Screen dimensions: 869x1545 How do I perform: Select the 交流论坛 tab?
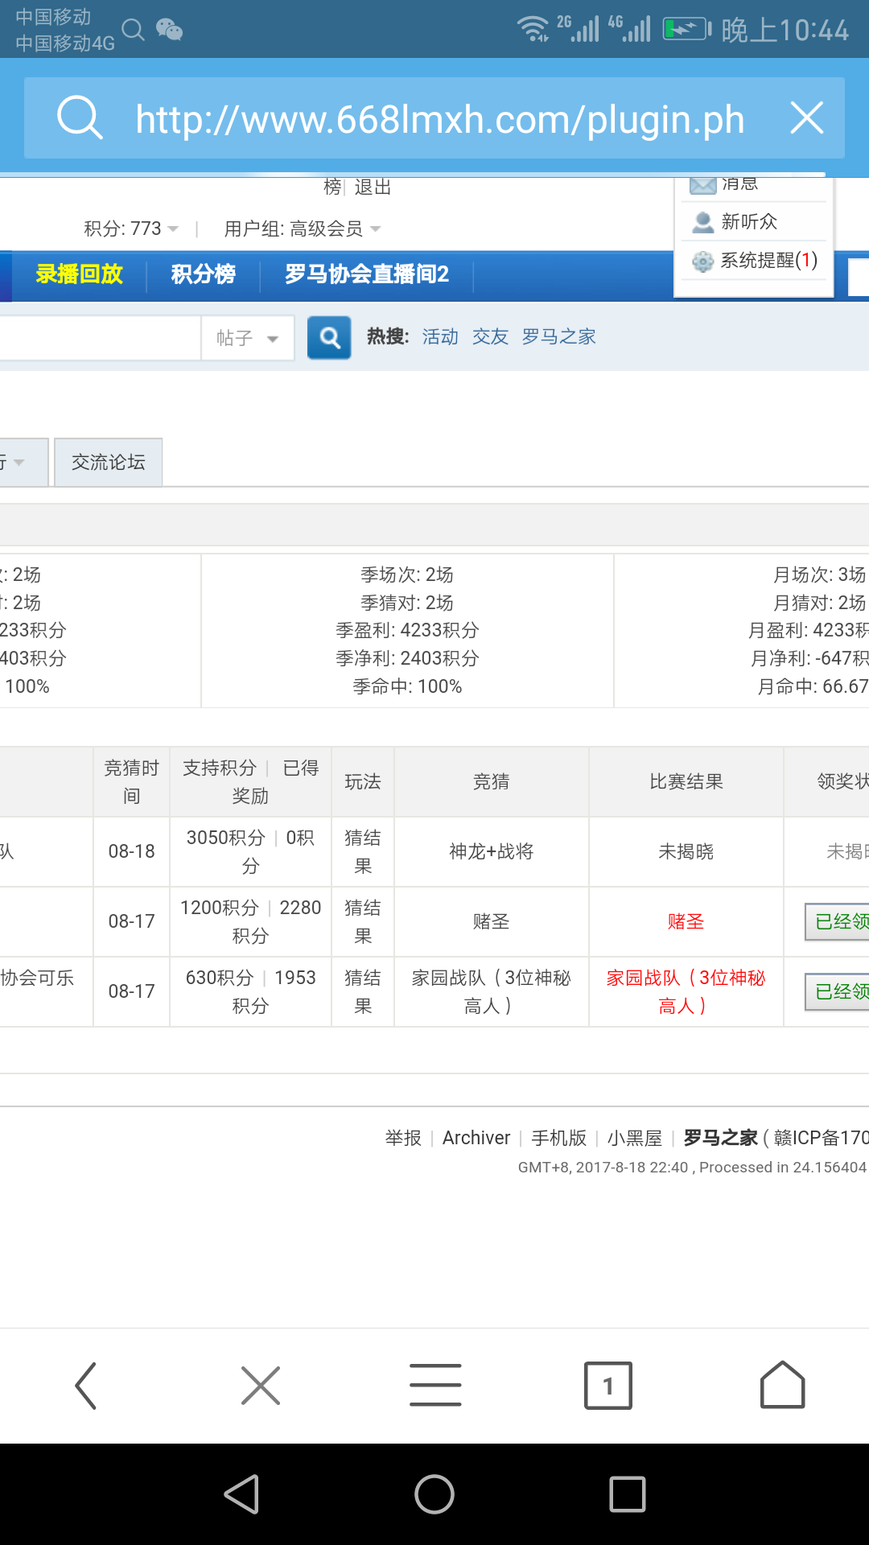pyautogui.click(x=109, y=463)
